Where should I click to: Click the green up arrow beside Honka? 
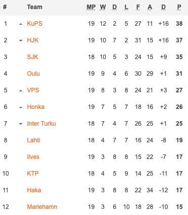pos(21,107)
